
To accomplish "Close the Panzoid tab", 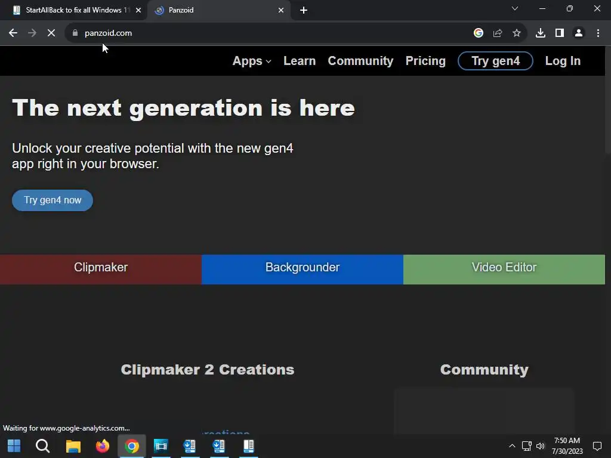I will [x=281, y=10].
